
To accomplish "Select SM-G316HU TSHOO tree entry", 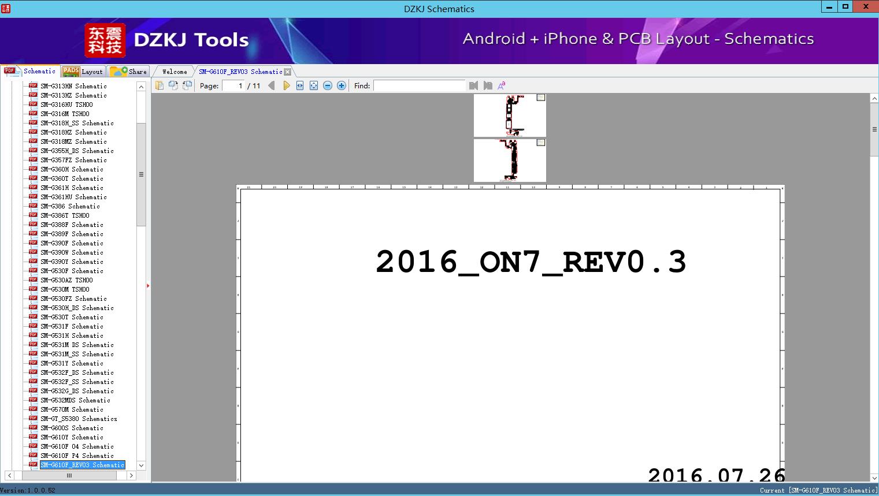I will pyautogui.click(x=66, y=105).
